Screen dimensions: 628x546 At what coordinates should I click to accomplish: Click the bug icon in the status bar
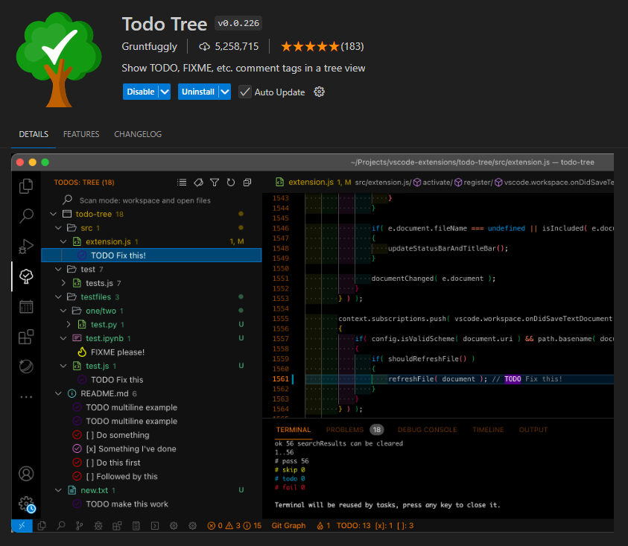click(x=98, y=526)
